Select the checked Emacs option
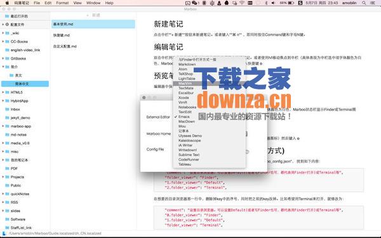The width and height of the screenshot is (381, 238). pos(184,117)
